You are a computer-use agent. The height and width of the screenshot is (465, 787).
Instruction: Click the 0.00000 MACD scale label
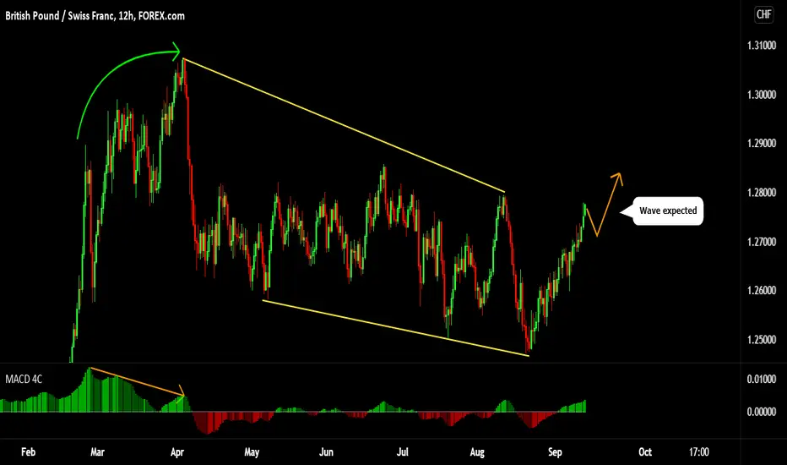pos(762,412)
